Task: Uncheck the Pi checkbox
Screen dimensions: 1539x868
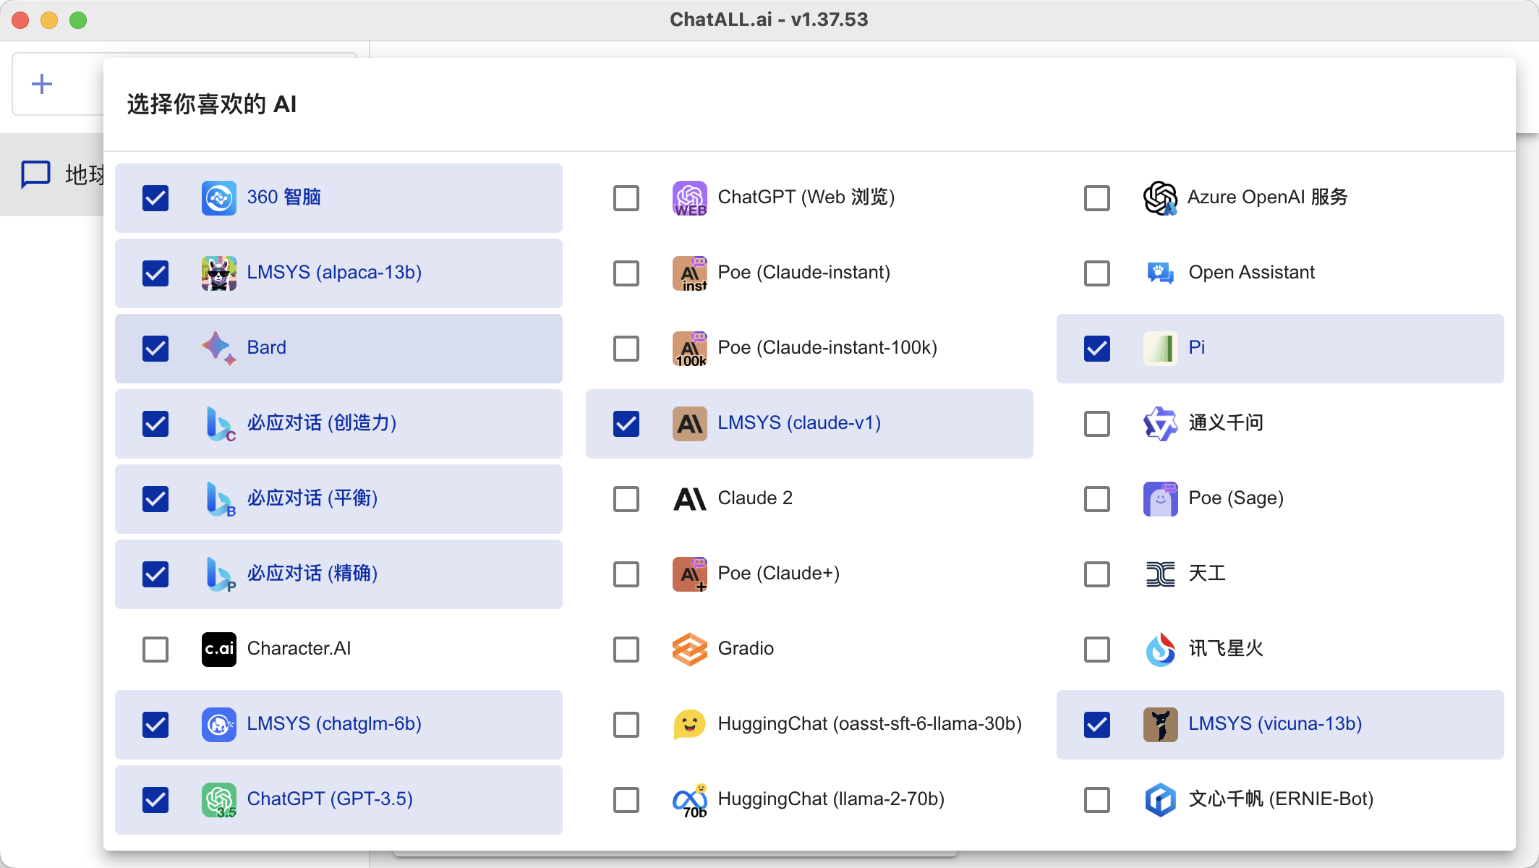Action: tap(1097, 348)
